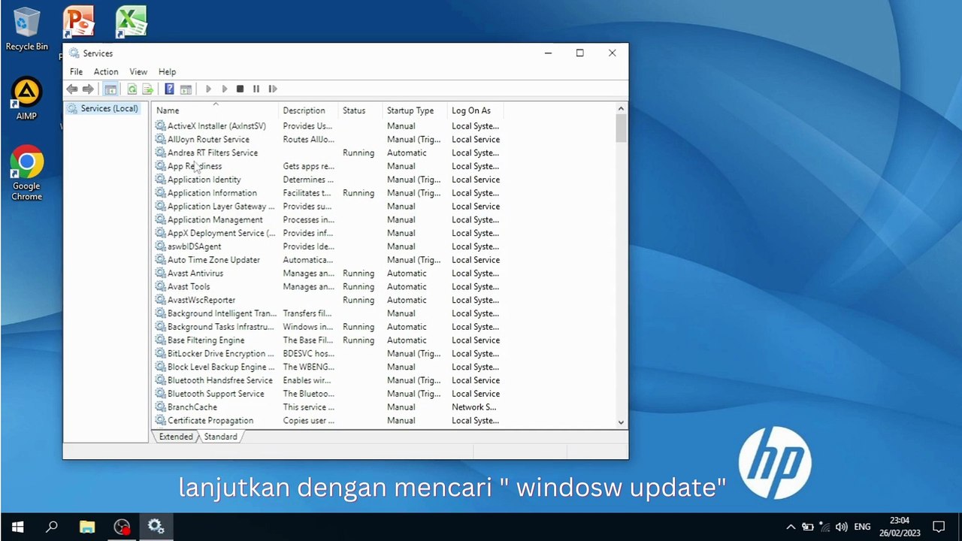
Task: Sort services by the Name column header
Action: (216, 110)
